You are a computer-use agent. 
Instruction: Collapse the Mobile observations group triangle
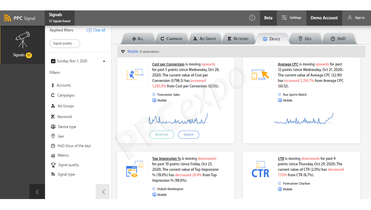point(123,52)
